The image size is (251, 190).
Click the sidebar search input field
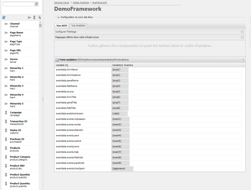click(x=19, y=4)
